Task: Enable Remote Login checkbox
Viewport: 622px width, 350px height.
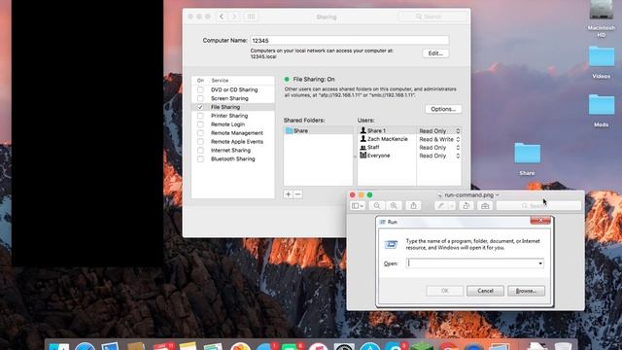Action: pyautogui.click(x=200, y=124)
